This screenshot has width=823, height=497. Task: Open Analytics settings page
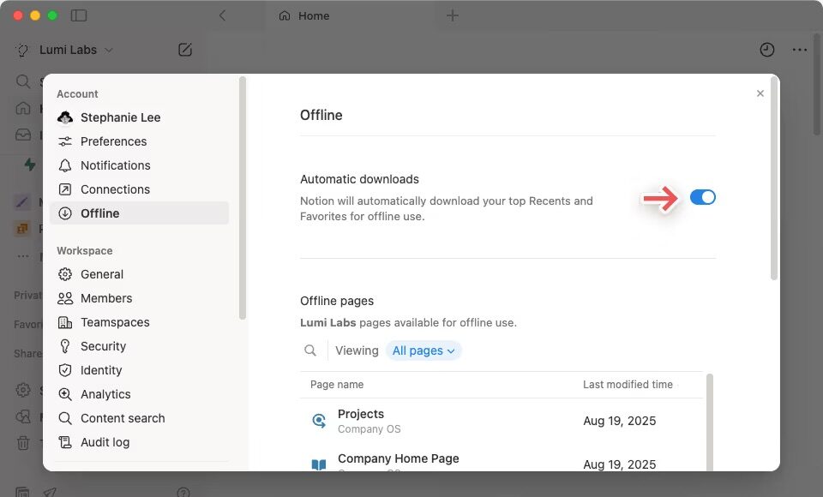coord(139,394)
